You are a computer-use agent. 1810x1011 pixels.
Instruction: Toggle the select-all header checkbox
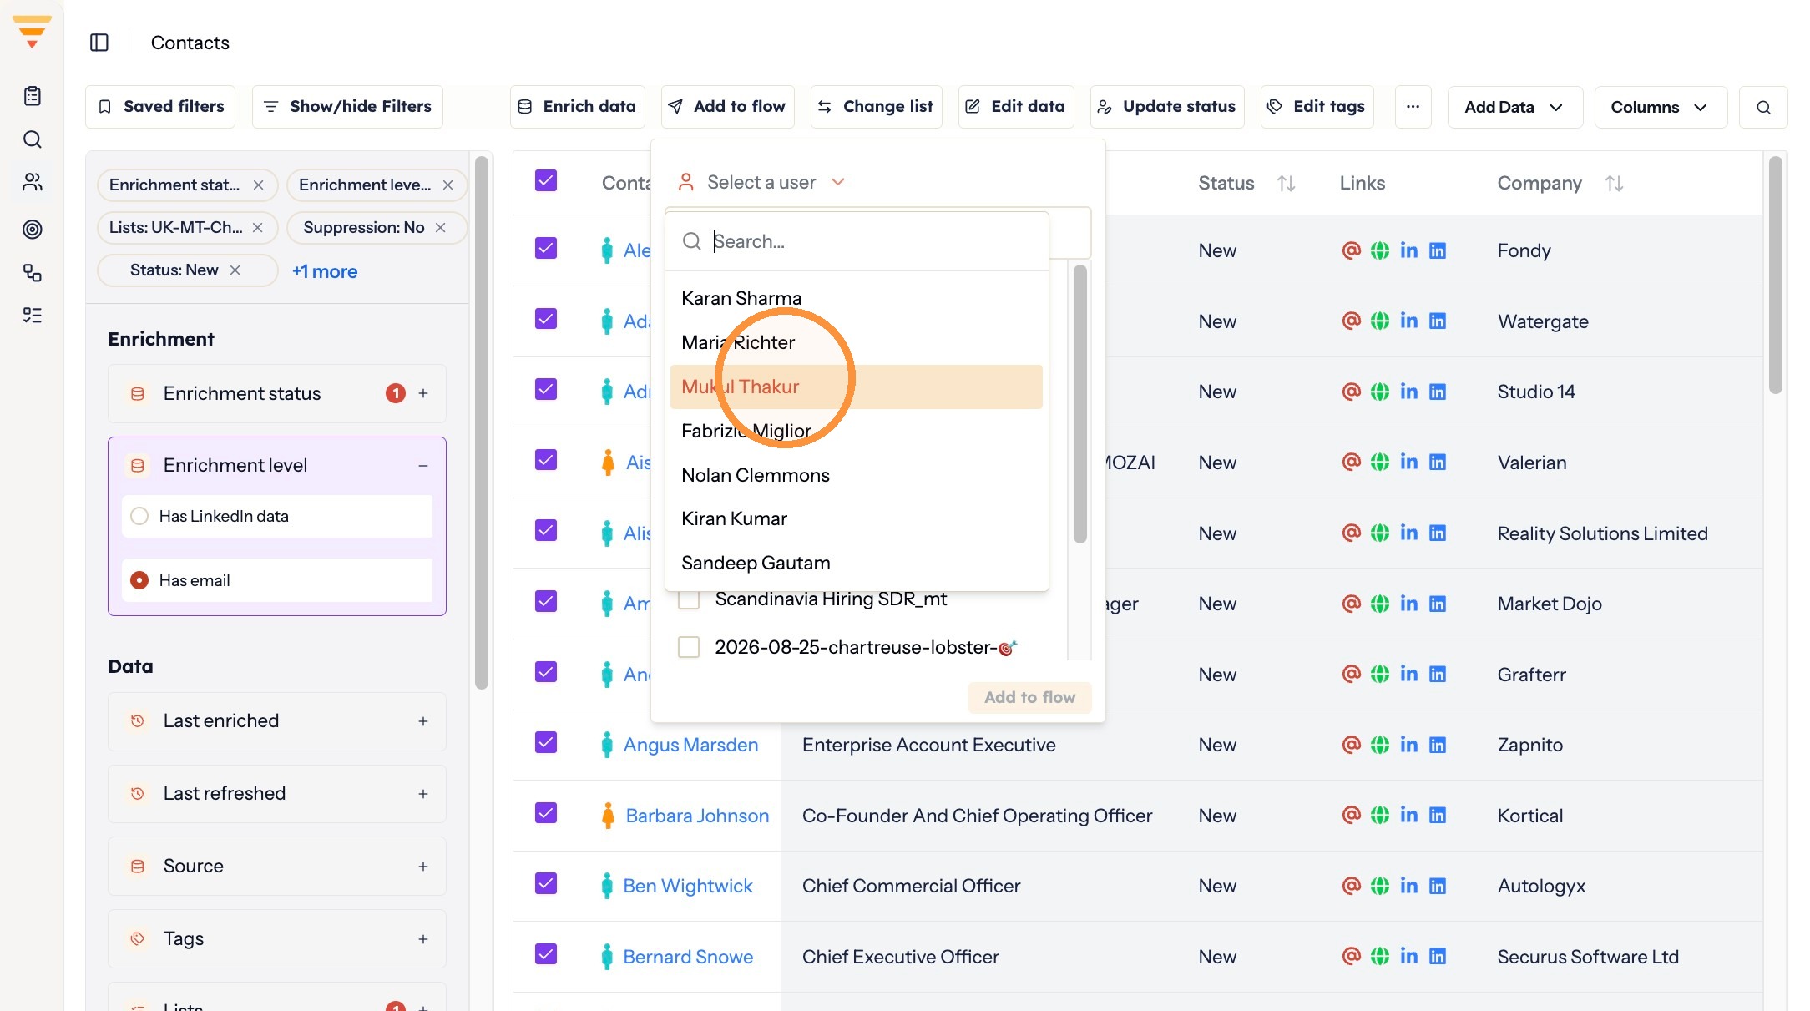point(546,181)
